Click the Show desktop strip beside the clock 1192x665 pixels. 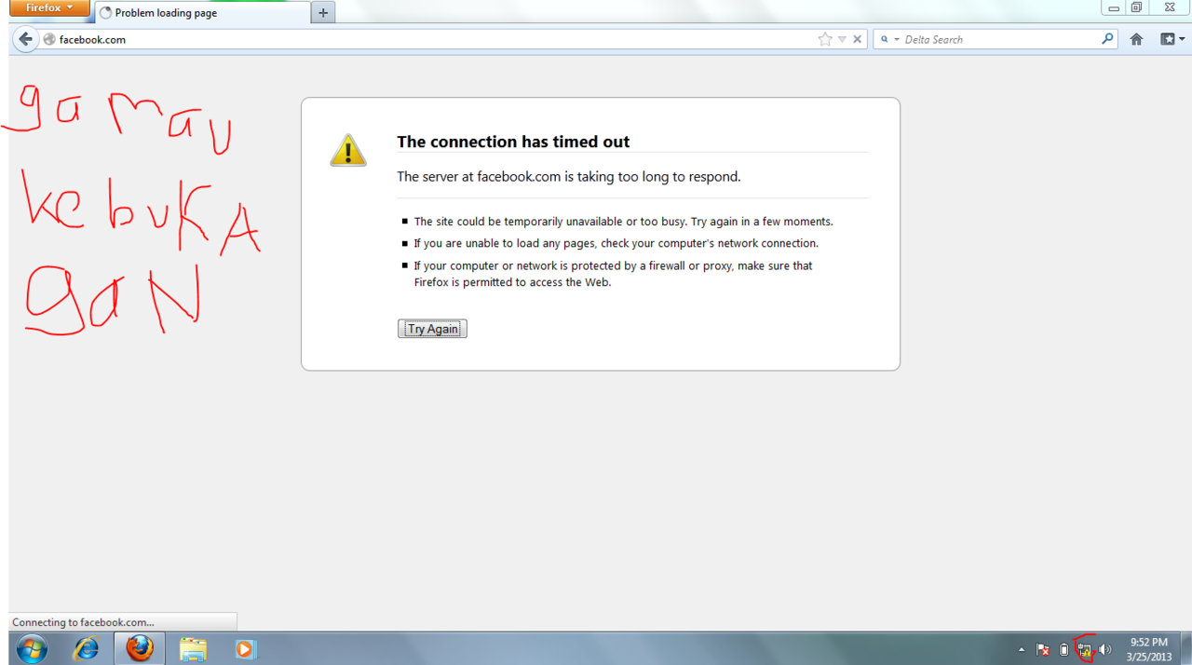click(1185, 649)
